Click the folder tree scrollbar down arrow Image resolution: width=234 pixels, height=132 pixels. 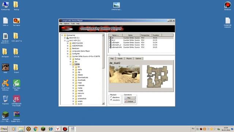click(103, 103)
